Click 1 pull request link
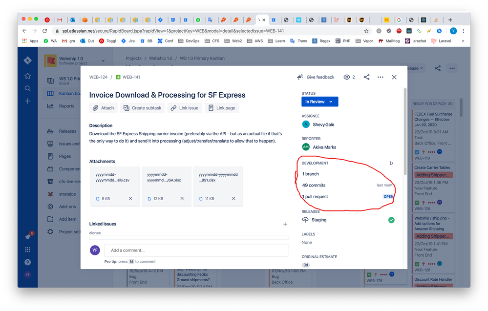488x311 pixels. (315, 197)
